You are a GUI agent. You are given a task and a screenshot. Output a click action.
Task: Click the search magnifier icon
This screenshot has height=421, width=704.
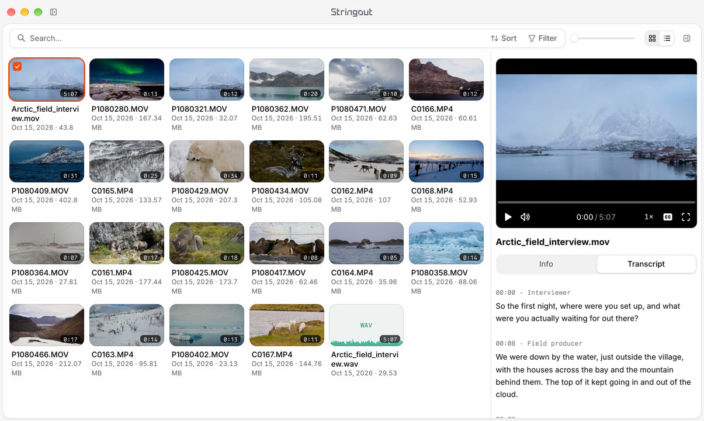[21, 38]
